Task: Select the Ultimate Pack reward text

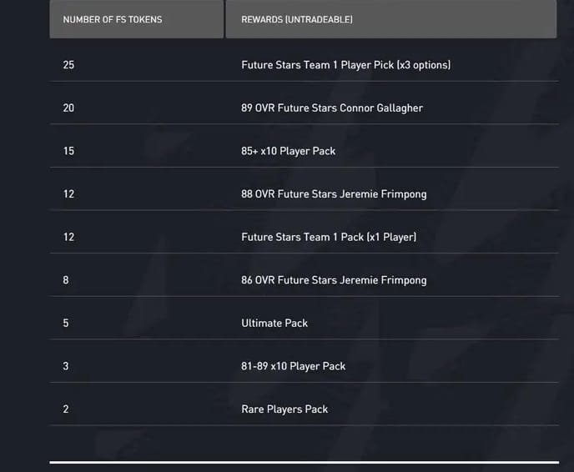Action: pos(274,323)
